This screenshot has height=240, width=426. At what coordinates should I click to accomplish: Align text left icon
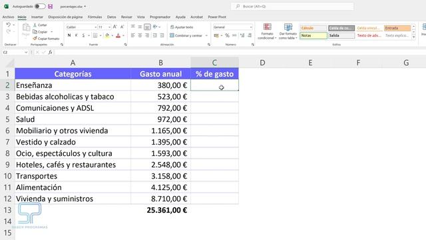[x=133, y=35]
